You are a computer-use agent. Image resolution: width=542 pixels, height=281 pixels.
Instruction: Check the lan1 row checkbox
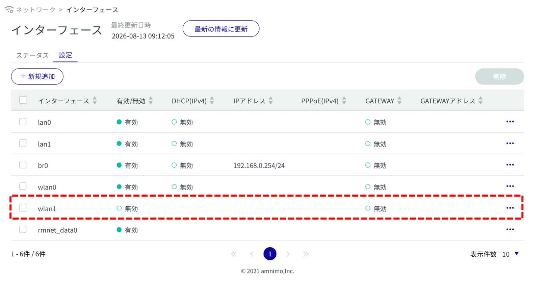[x=23, y=143]
